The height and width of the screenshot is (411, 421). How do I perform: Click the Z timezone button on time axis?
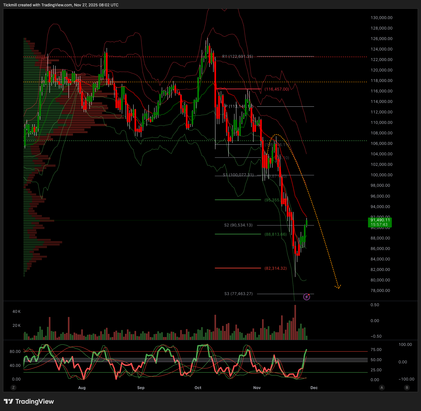click(13, 387)
